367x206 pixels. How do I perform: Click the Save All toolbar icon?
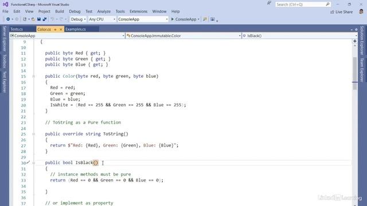tap(45, 19)
